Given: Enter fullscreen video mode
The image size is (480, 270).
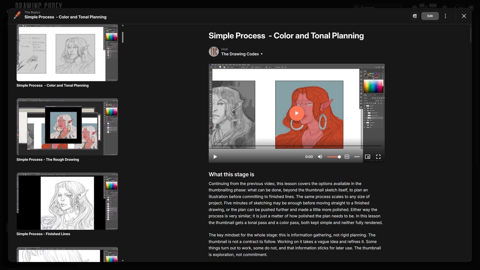Looking at the screenshot, I should click(378, 157).
